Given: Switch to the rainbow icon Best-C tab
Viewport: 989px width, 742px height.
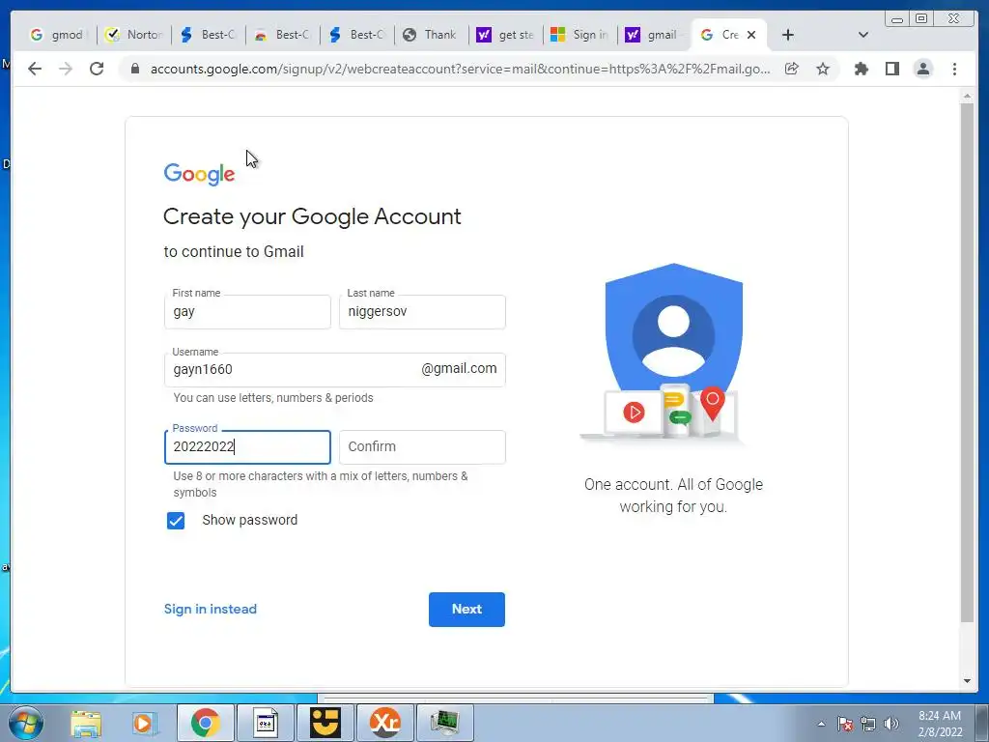Looking at the screenshot, I should coord(283,35).
